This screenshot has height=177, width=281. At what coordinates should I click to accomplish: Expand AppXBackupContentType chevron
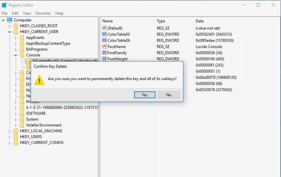15,44
